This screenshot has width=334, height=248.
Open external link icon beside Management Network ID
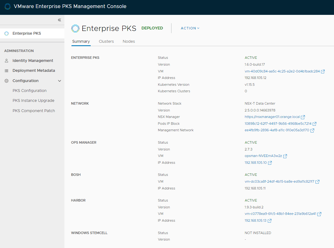click(x=312, y=130)
